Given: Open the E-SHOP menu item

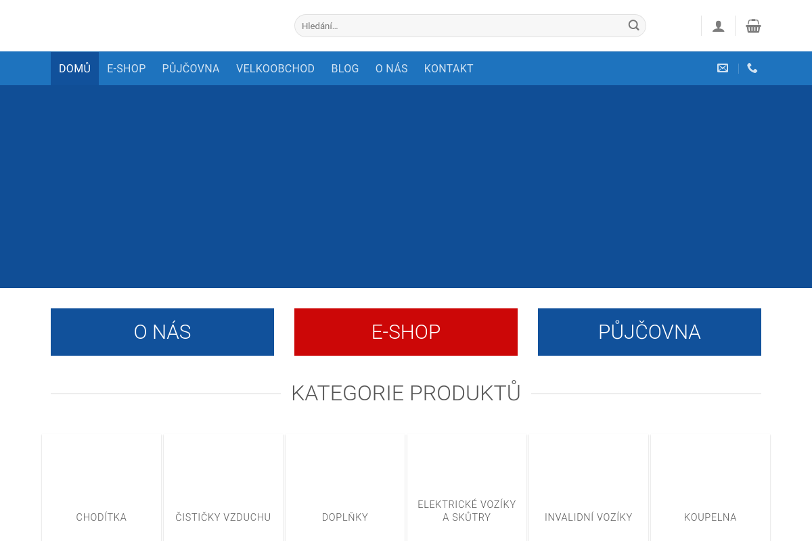Looking at the screenshot, I should [x=127, y=68].
